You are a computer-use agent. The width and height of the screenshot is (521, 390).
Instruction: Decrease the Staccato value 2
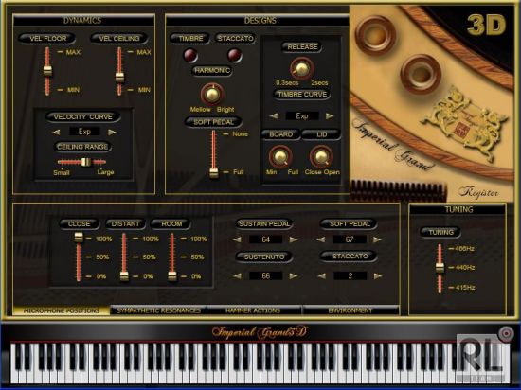tap(321, 275)
